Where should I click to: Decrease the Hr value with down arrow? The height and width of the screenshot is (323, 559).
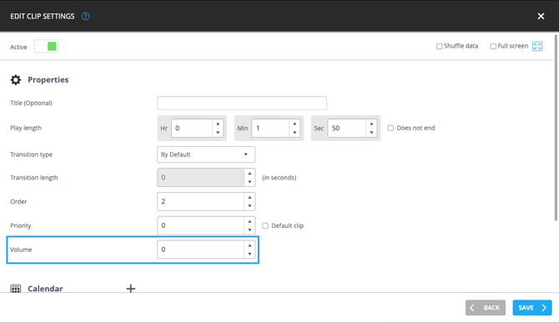(218, 132)
